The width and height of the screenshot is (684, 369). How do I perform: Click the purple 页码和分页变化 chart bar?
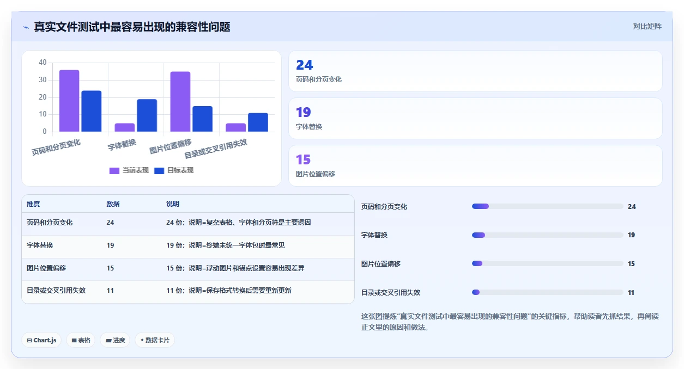[x=69, y=101]
